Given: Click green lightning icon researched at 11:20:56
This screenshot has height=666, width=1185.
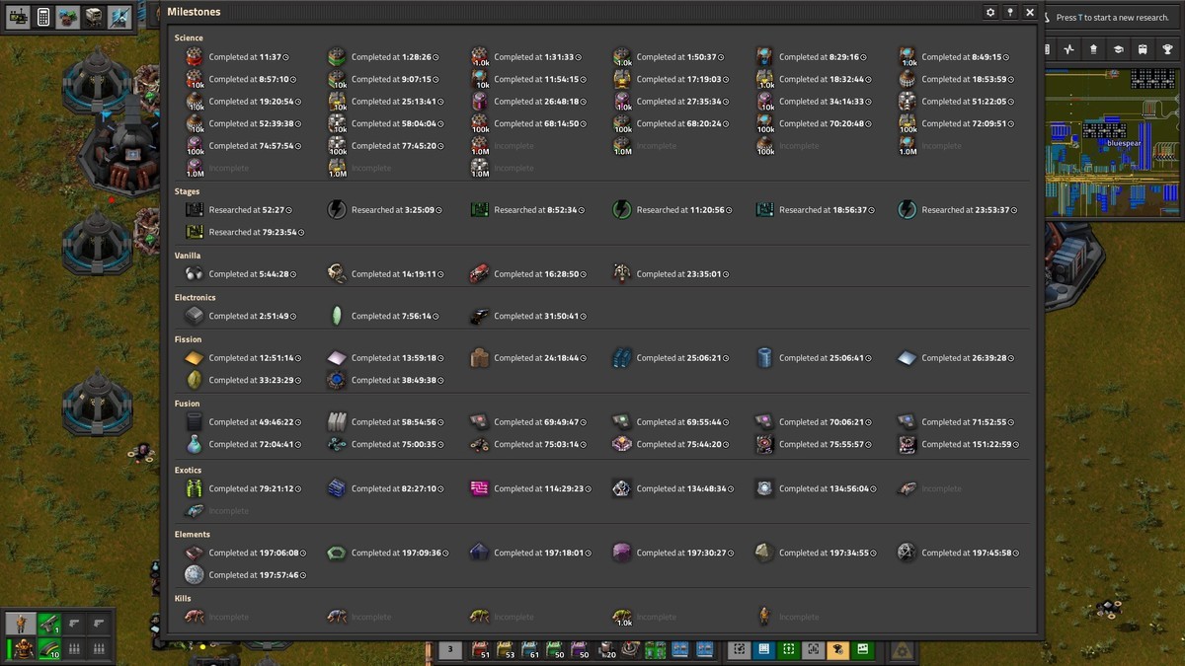Looking at the screenshot, I should [622, 210].
